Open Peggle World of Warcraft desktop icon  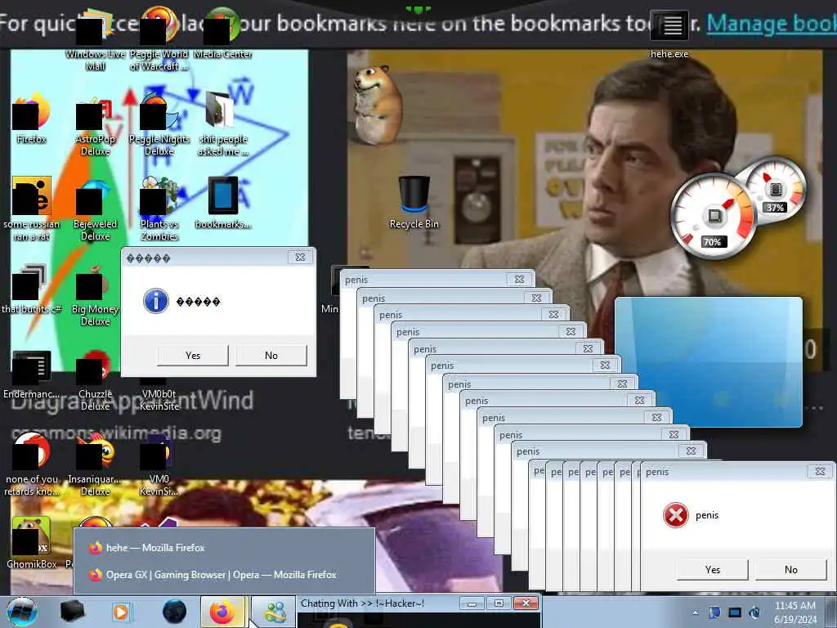tap(159, 40)
